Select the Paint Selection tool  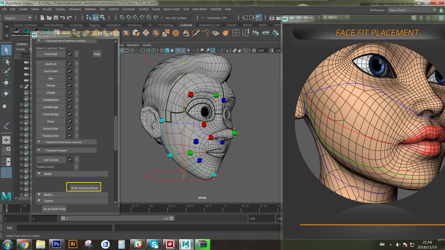pos(6,71)
